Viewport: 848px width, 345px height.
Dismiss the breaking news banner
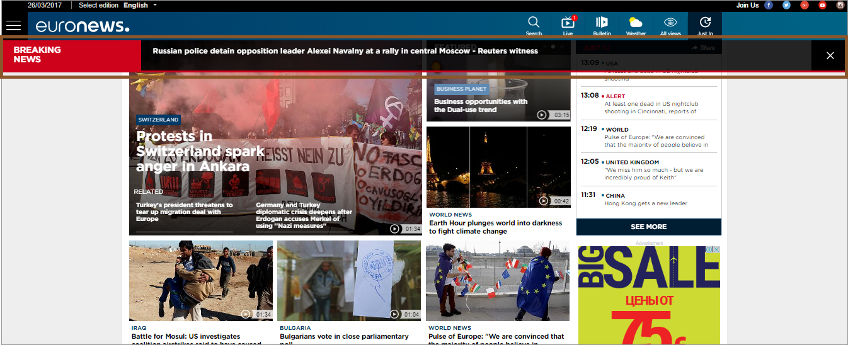(x=830, y=55)
